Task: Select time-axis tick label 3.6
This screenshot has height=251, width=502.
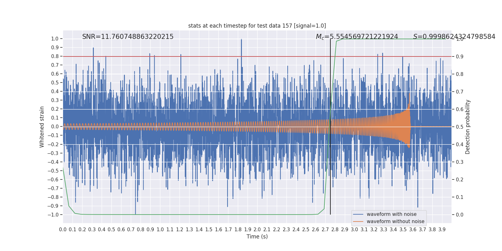Action: tap(413, 229)
